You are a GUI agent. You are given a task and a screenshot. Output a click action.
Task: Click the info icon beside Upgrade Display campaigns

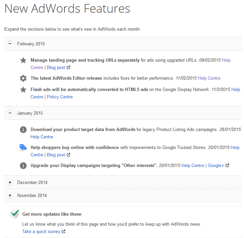tap(23, 166)
